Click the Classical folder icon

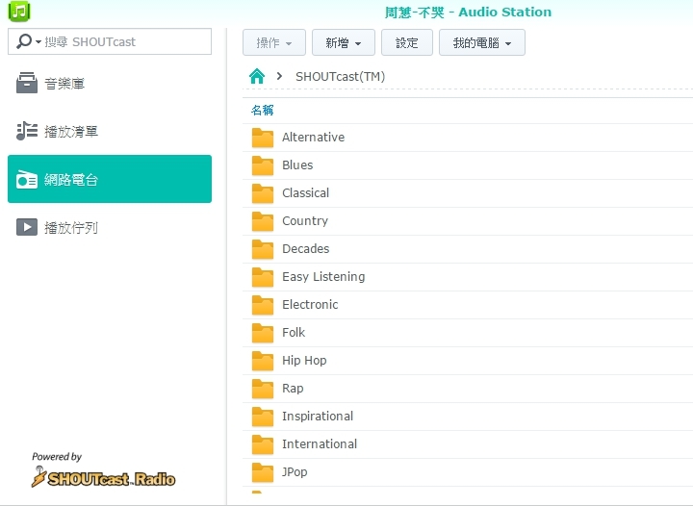tap(263, 193)
